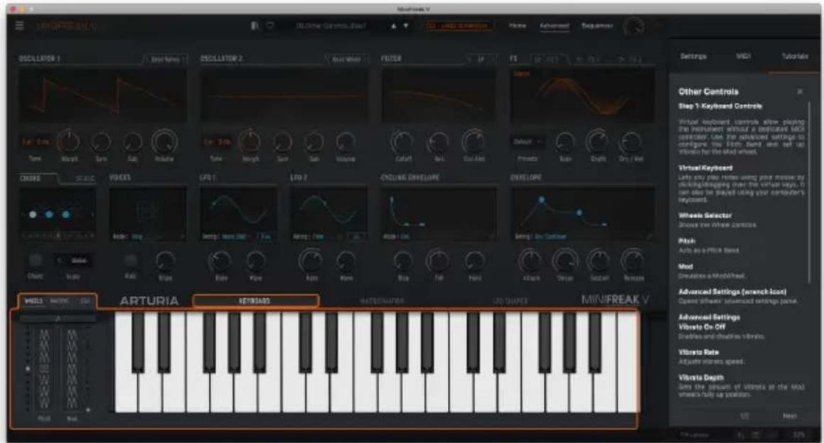Click the Cycling Envelope Hold knob
The height and width of the screenshot is (443, 824).
click(x=474, y=261)
